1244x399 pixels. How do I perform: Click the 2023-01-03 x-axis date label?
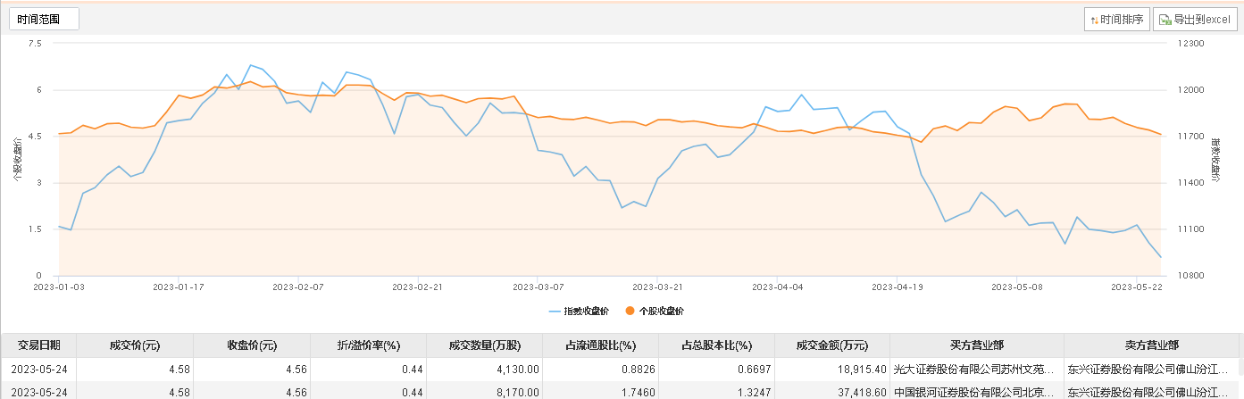click(59, 287)
